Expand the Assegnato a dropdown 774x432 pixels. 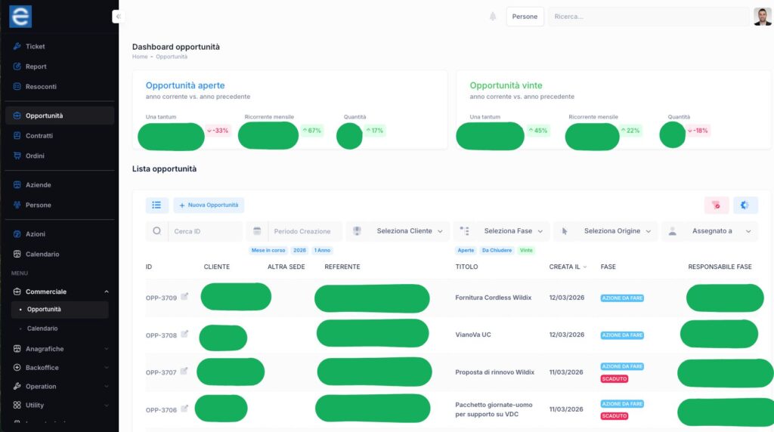[710, 231]
